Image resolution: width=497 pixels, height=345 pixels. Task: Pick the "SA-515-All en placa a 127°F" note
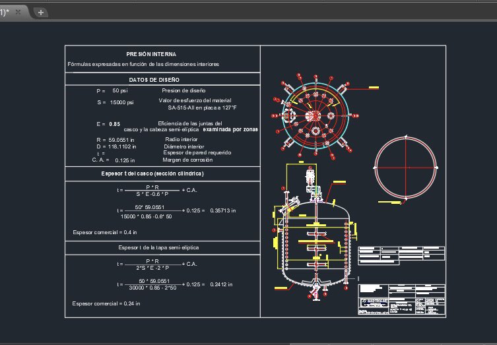(x=202, y=108)
